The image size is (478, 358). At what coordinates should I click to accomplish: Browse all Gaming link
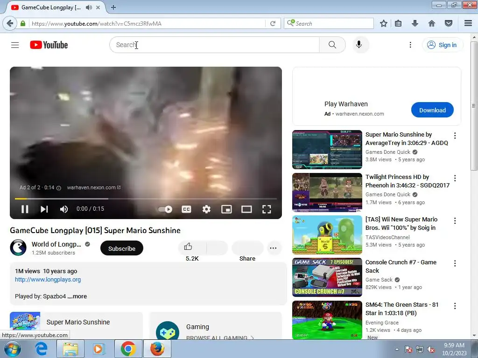point(220,337)
